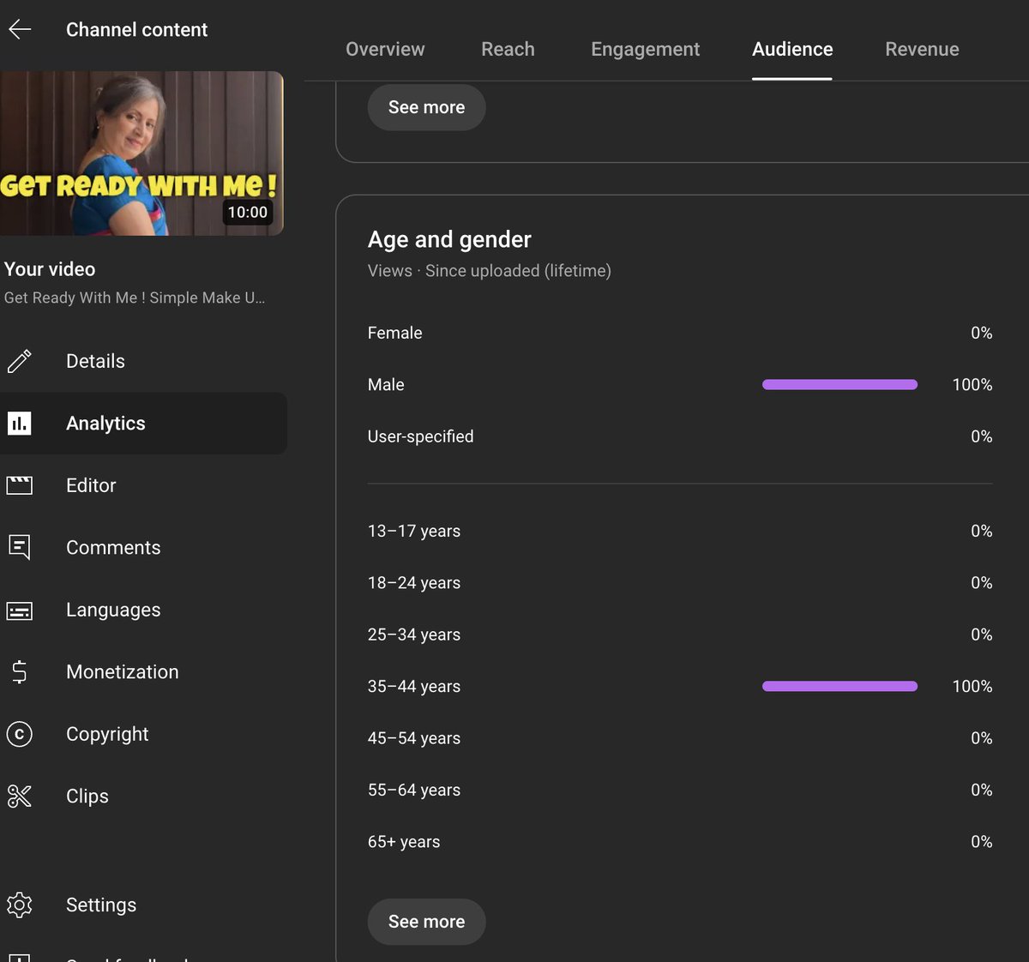This screenshot has width=1029, height=962.
Task: Click the Clips scissors icon
Action: [19, 796]
